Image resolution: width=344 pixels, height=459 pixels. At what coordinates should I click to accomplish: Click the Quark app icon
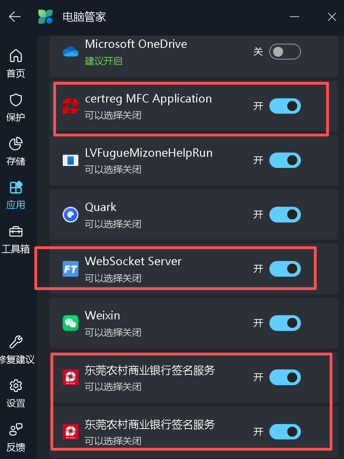tap(70, 214)
